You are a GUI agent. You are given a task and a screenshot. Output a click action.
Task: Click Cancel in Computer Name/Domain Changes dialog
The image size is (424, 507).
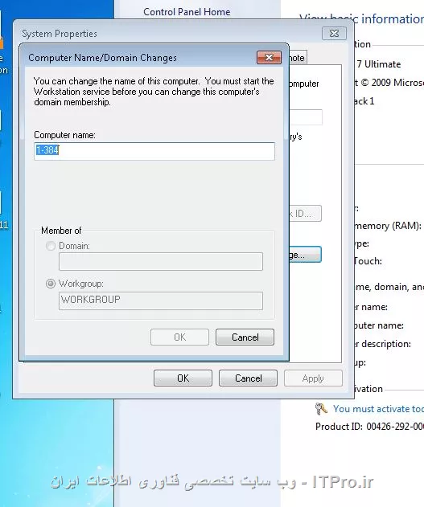tap(245, 337)
